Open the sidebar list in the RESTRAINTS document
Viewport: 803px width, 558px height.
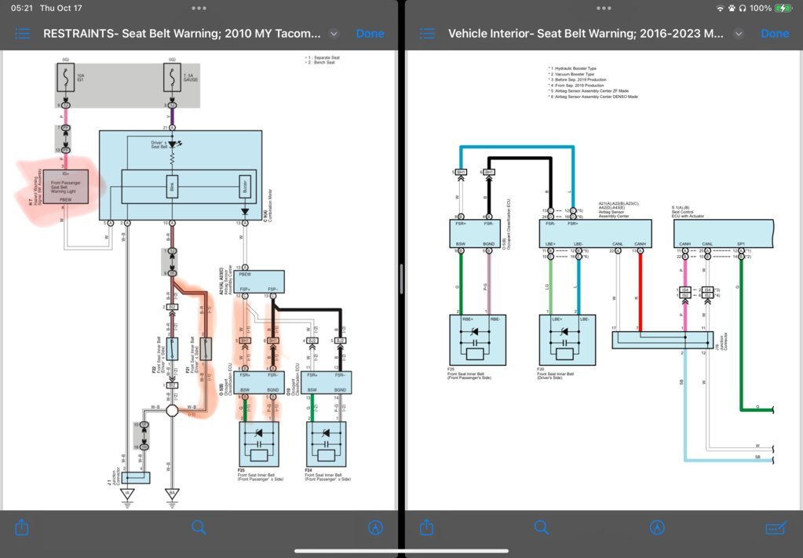(22, 34)
